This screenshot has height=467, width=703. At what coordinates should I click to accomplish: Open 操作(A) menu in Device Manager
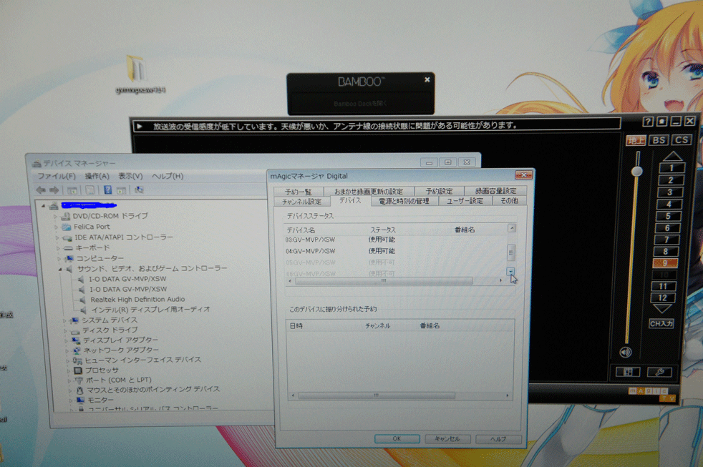point(97,176)
